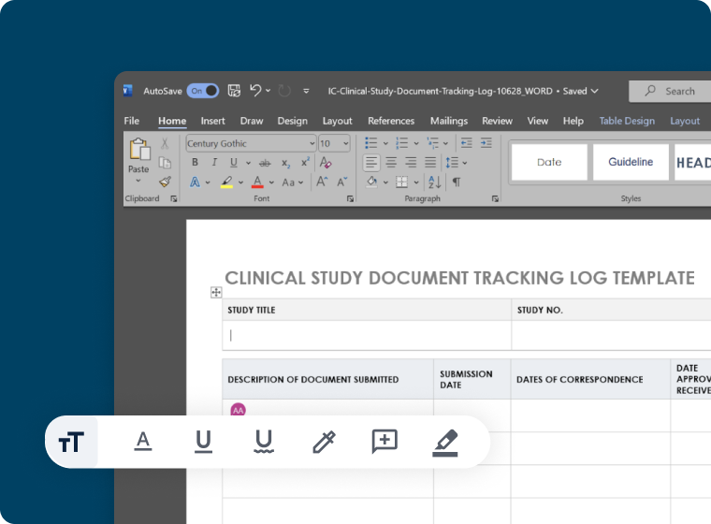The image size is (711, 524).
Task: Click the Sort A-Z icon
Action: point(433,182)
